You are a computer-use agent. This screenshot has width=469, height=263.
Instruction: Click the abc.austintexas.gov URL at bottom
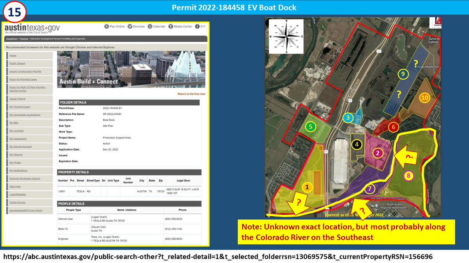tap(218, 257)
